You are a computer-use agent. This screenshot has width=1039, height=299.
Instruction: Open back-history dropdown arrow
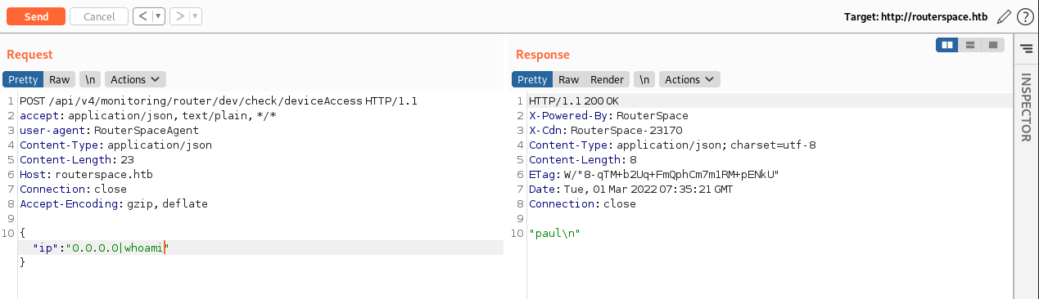[x=158, y=16]
